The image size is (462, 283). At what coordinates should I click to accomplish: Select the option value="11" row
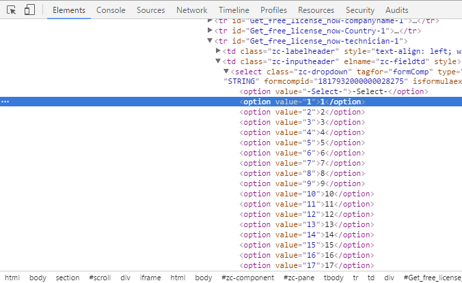307,205
